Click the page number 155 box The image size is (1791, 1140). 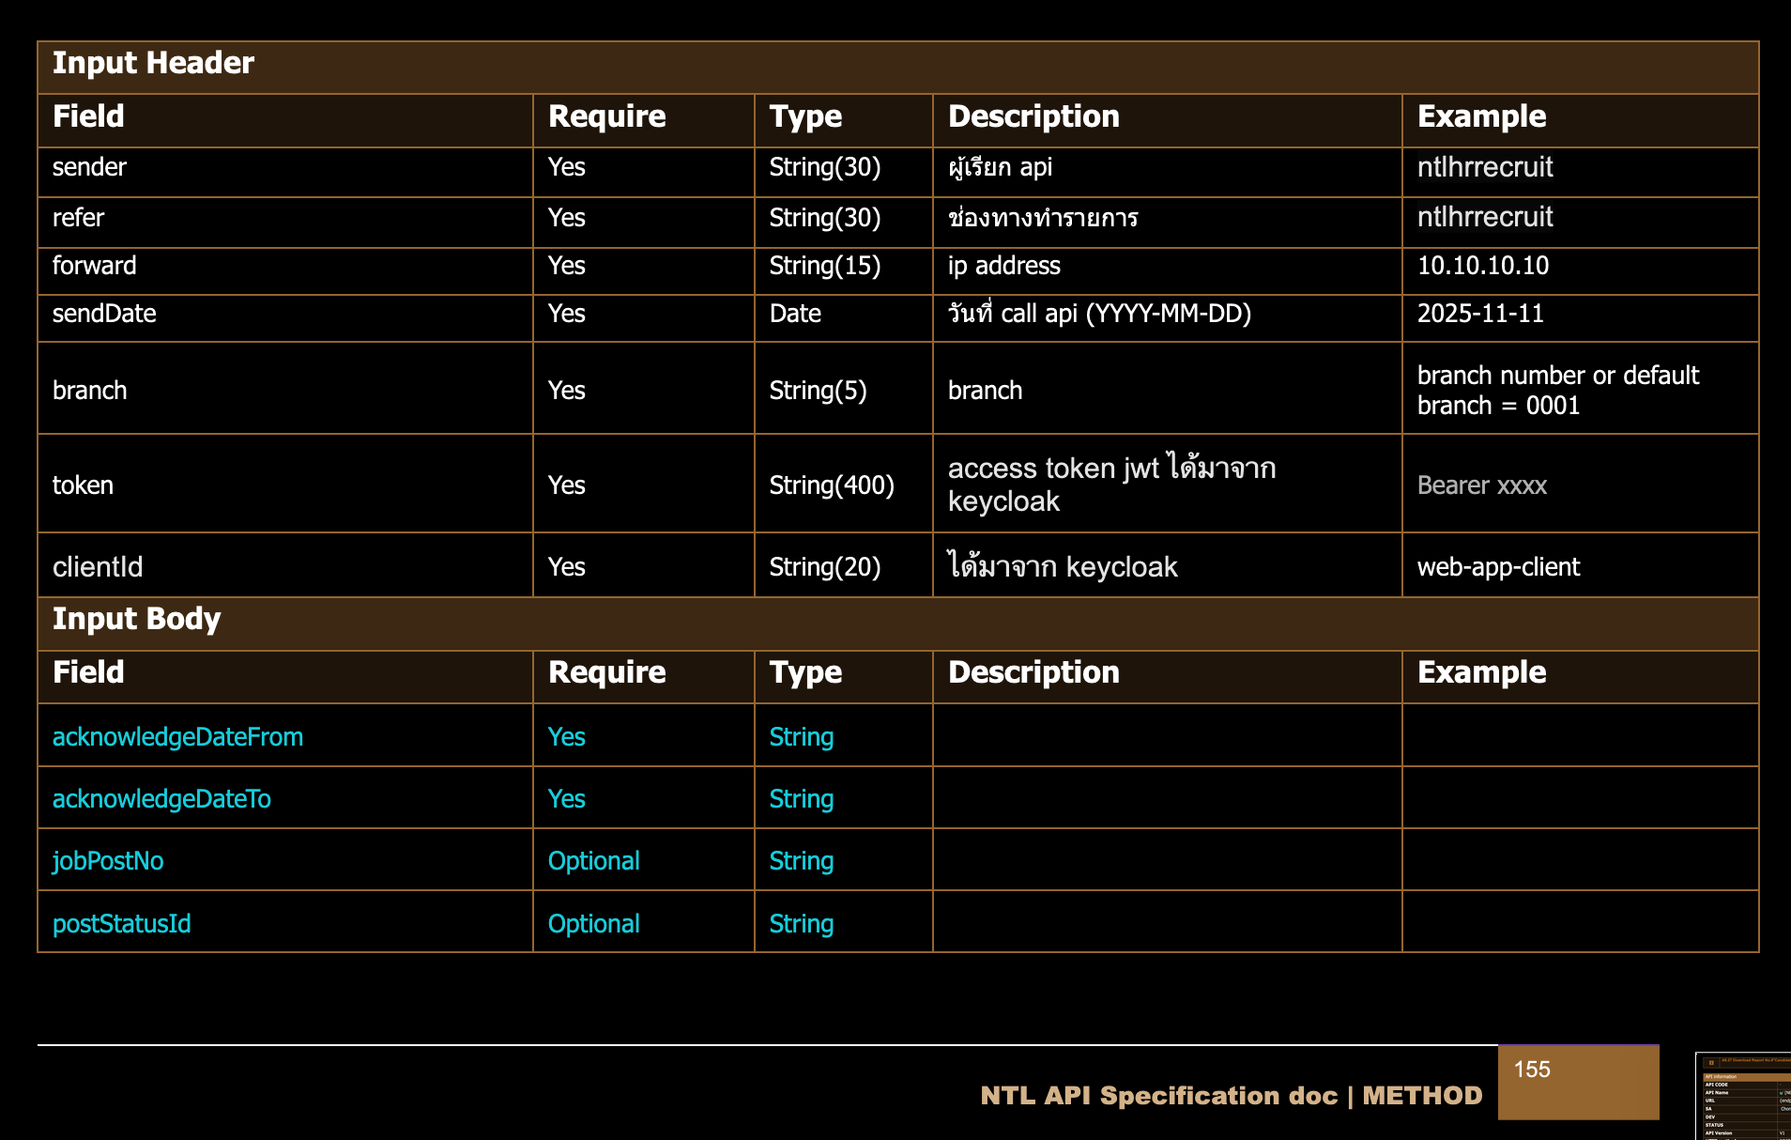click(x=1577, y=1082)
